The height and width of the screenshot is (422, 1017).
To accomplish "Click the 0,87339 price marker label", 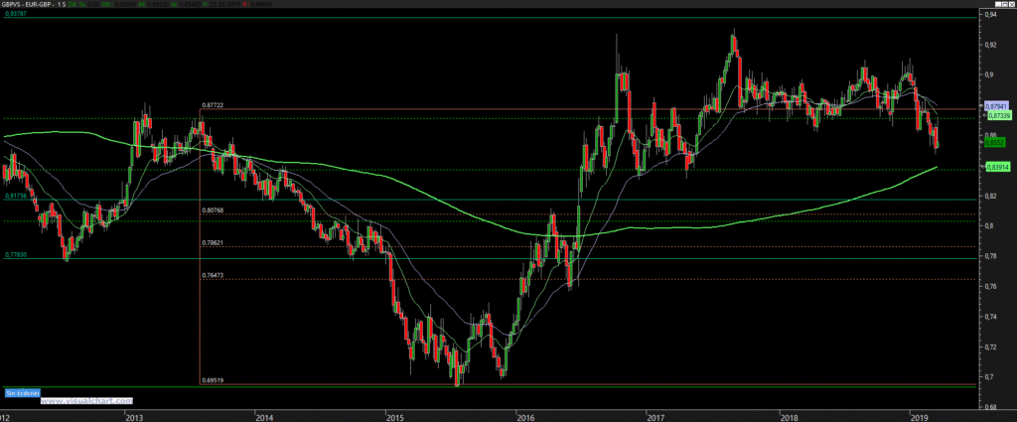I will [999, 115].
